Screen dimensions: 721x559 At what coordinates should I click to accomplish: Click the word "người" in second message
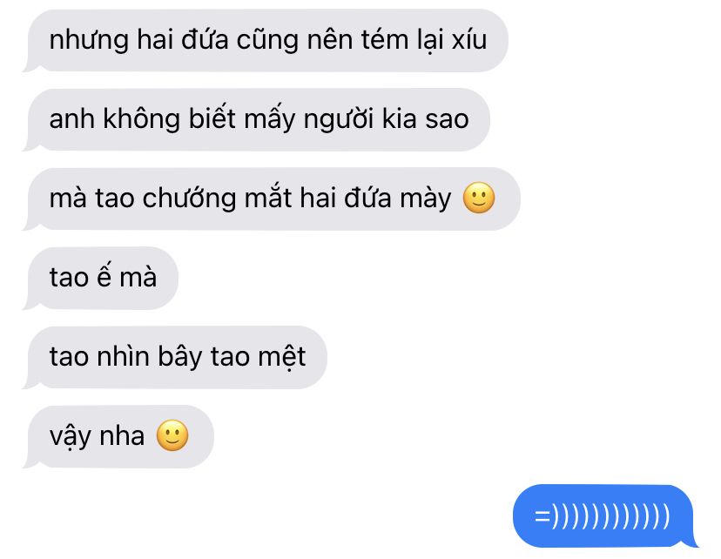pyautogui.click(x=339, y=120)
